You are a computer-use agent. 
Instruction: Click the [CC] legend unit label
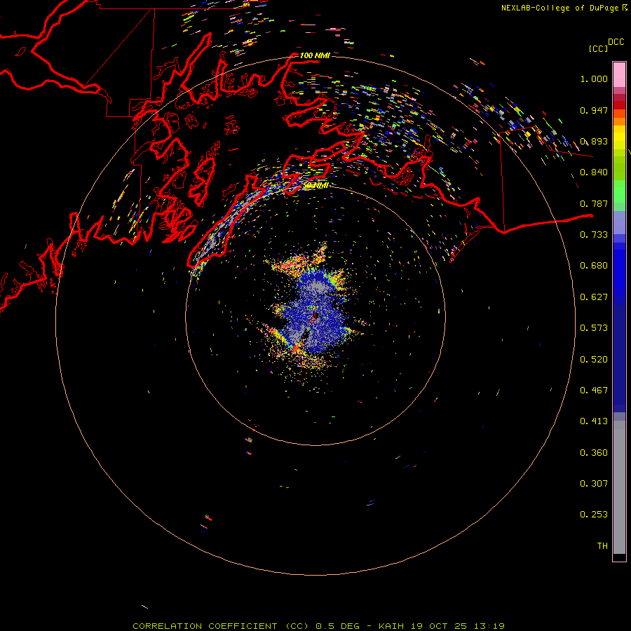tap(599, 48)
